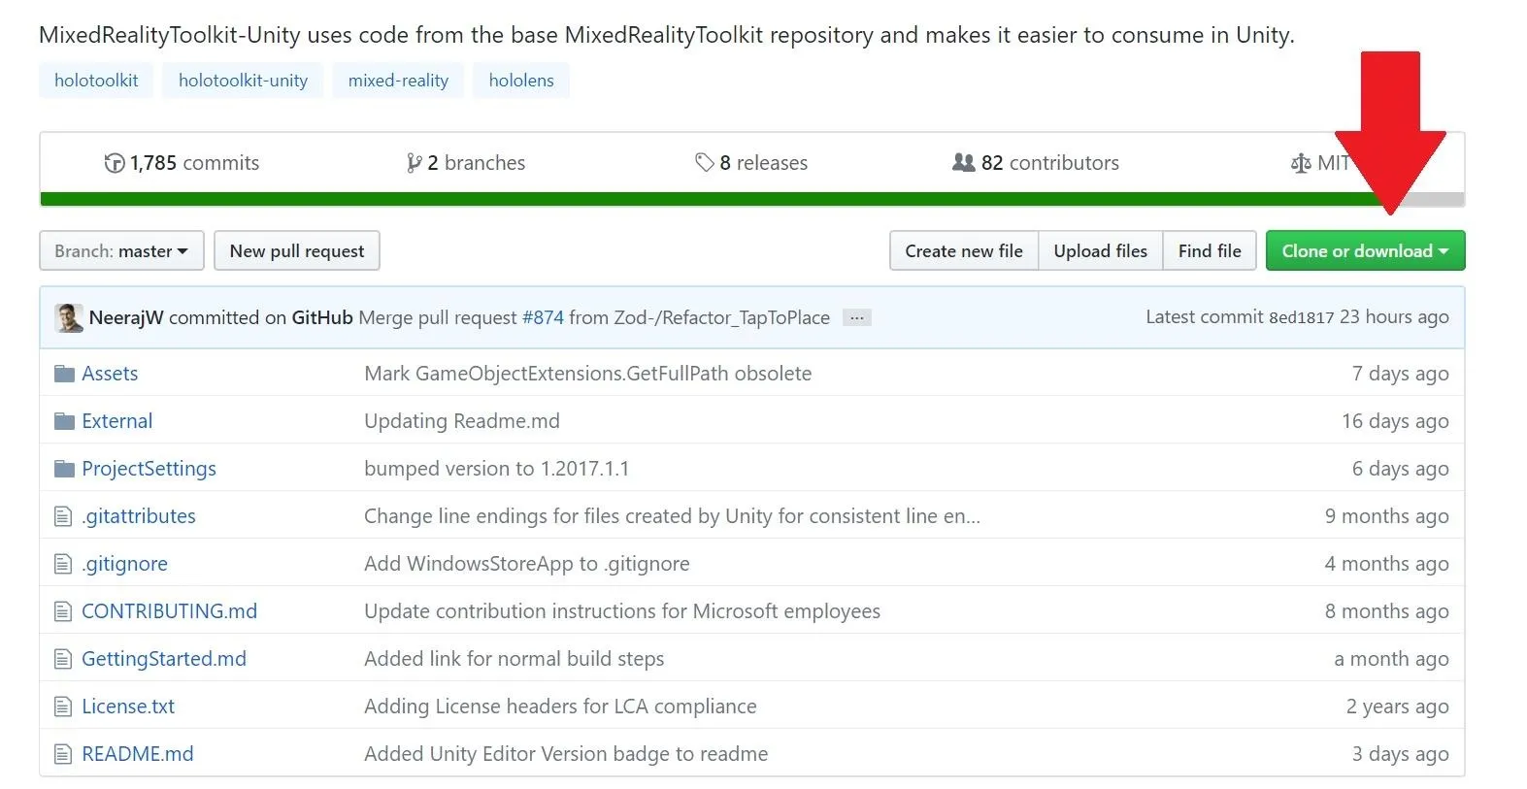Click the New pull request button
The width and height of the screenshot is (1527, 789).
click(x=297, y=250)
